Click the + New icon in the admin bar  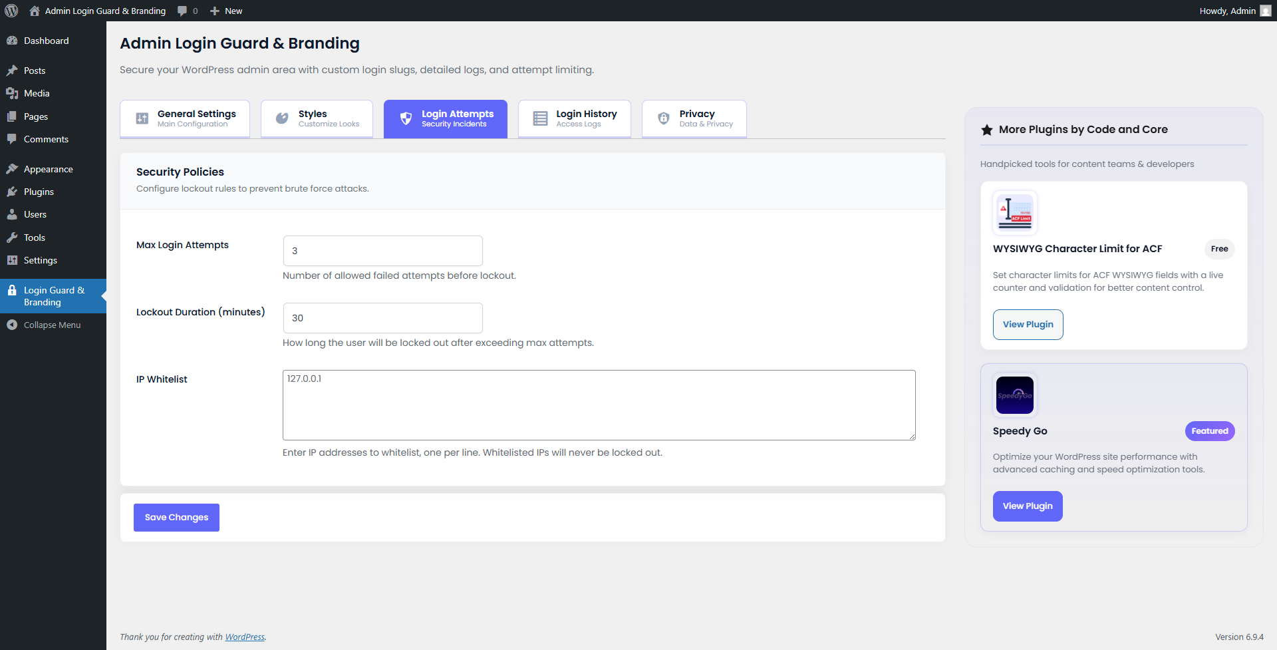(213, 11)
